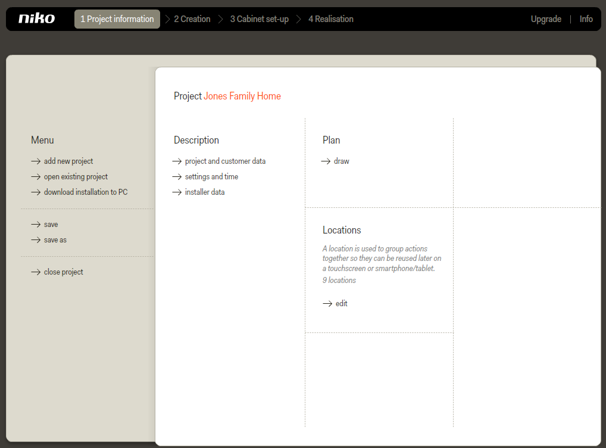Select download installation to PC
This screenshot has width=606, height=448.
[x=86, y=192]
